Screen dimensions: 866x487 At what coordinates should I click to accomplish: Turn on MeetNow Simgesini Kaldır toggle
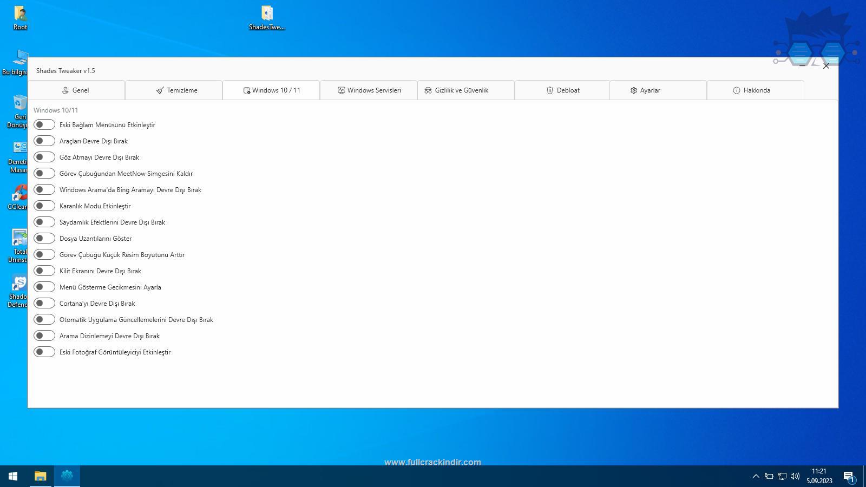44,174
